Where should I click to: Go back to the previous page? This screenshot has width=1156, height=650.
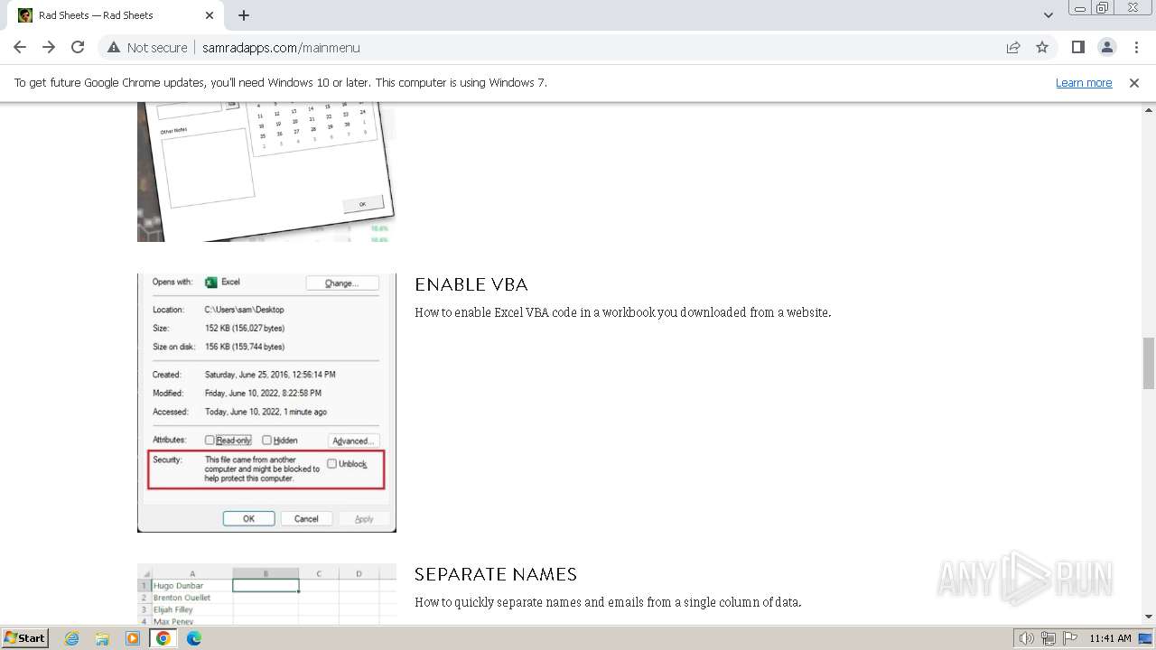[x=20, y=48]
